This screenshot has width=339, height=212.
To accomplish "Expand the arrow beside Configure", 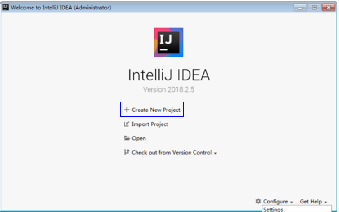I will 292,202.
